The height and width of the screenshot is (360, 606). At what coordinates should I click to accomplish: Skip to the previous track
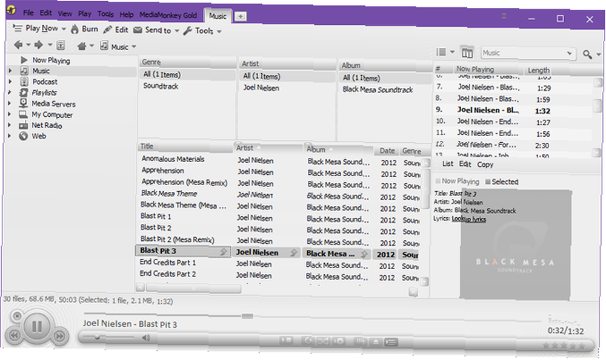coord(14,335)
